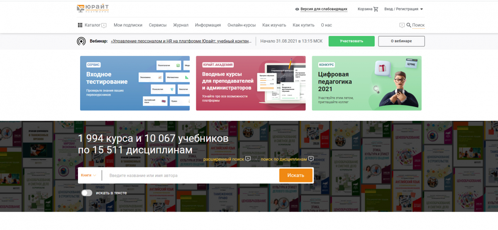Open the Юрайт logo home link
Screen dimensions: 498x230
93,8
